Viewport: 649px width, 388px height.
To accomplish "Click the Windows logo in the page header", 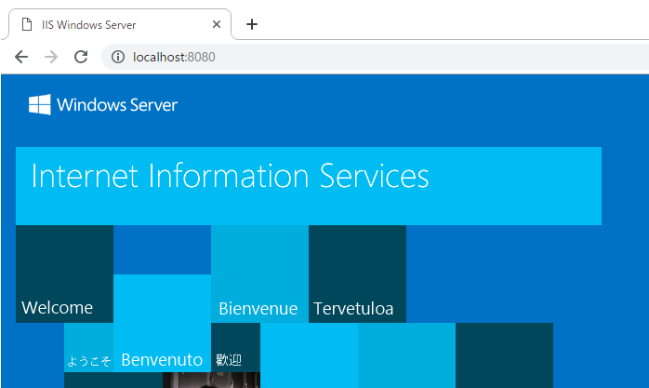I will tap(40, 104).
